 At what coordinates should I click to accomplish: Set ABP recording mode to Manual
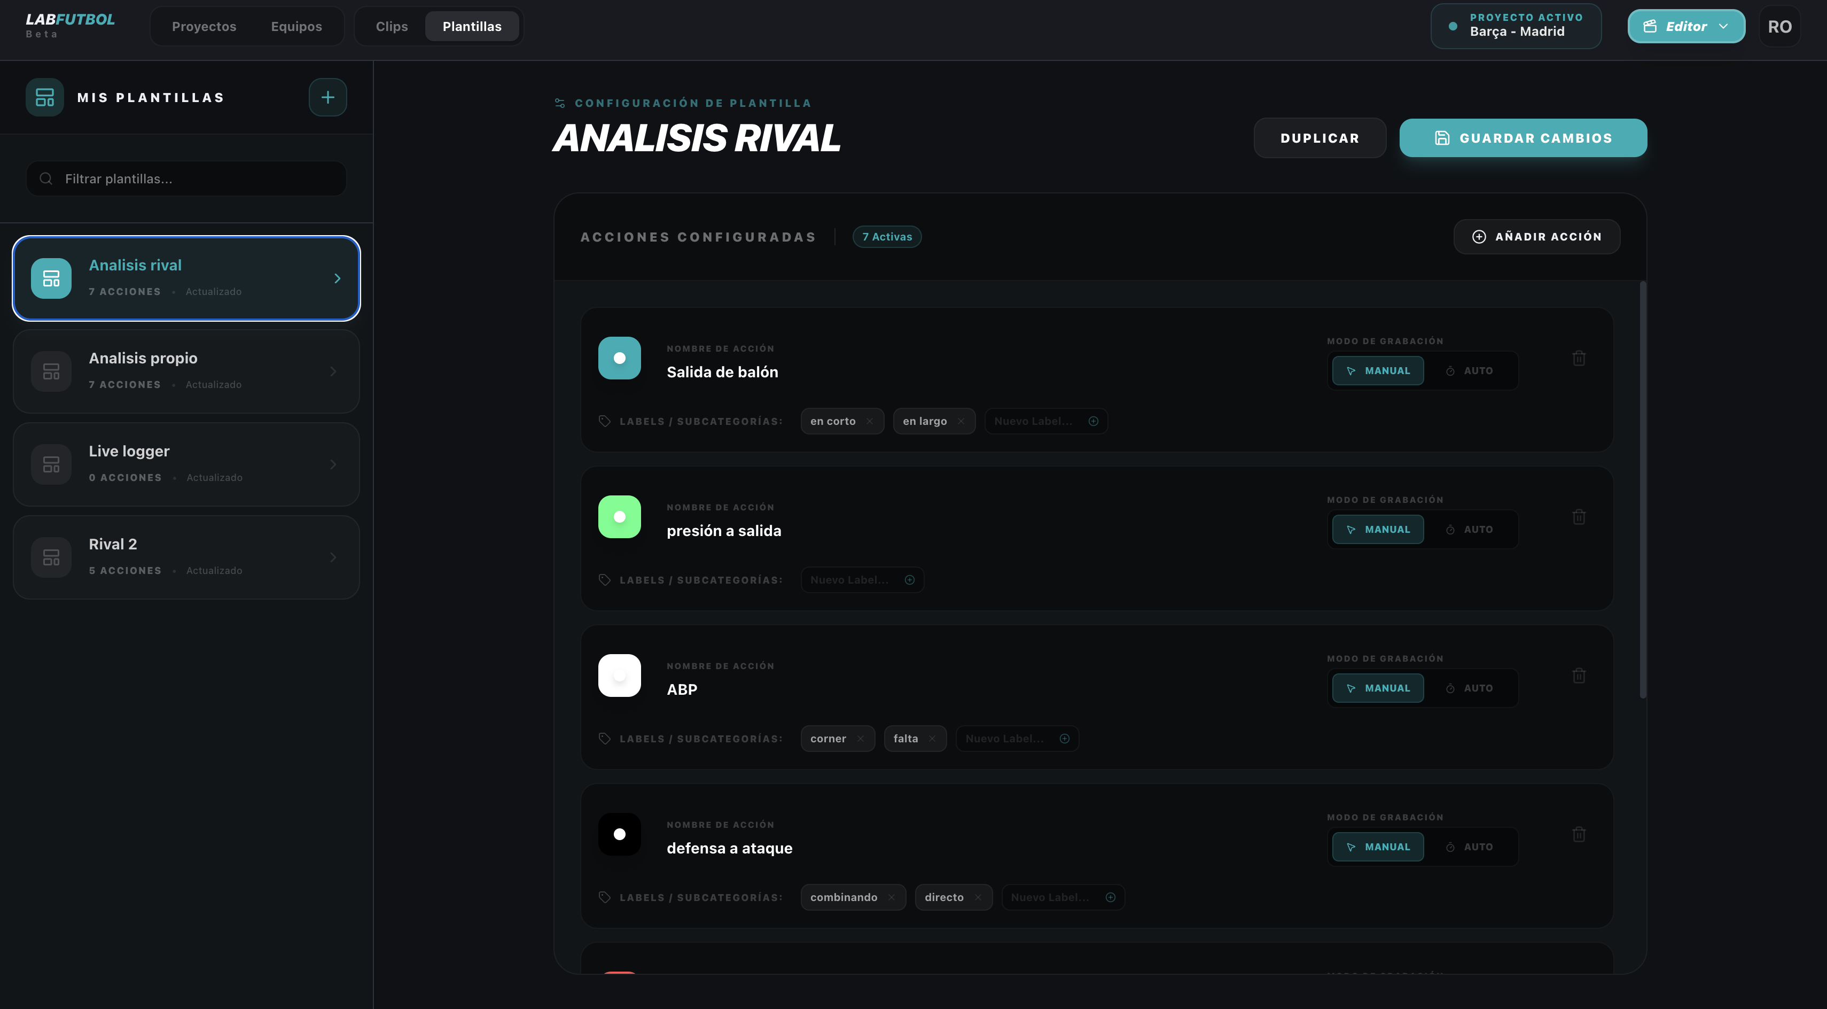pos(1377,688)
